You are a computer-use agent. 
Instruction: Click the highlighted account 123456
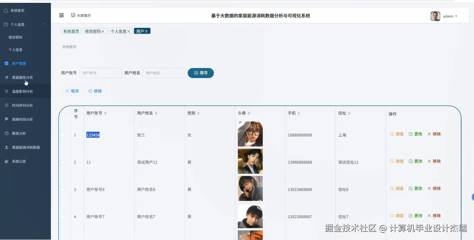[93, 135]
